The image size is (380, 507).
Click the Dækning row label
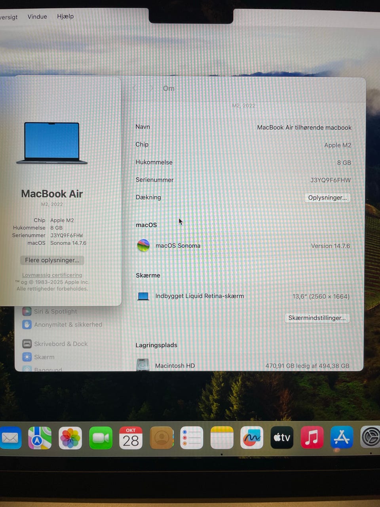click(148, 197)
